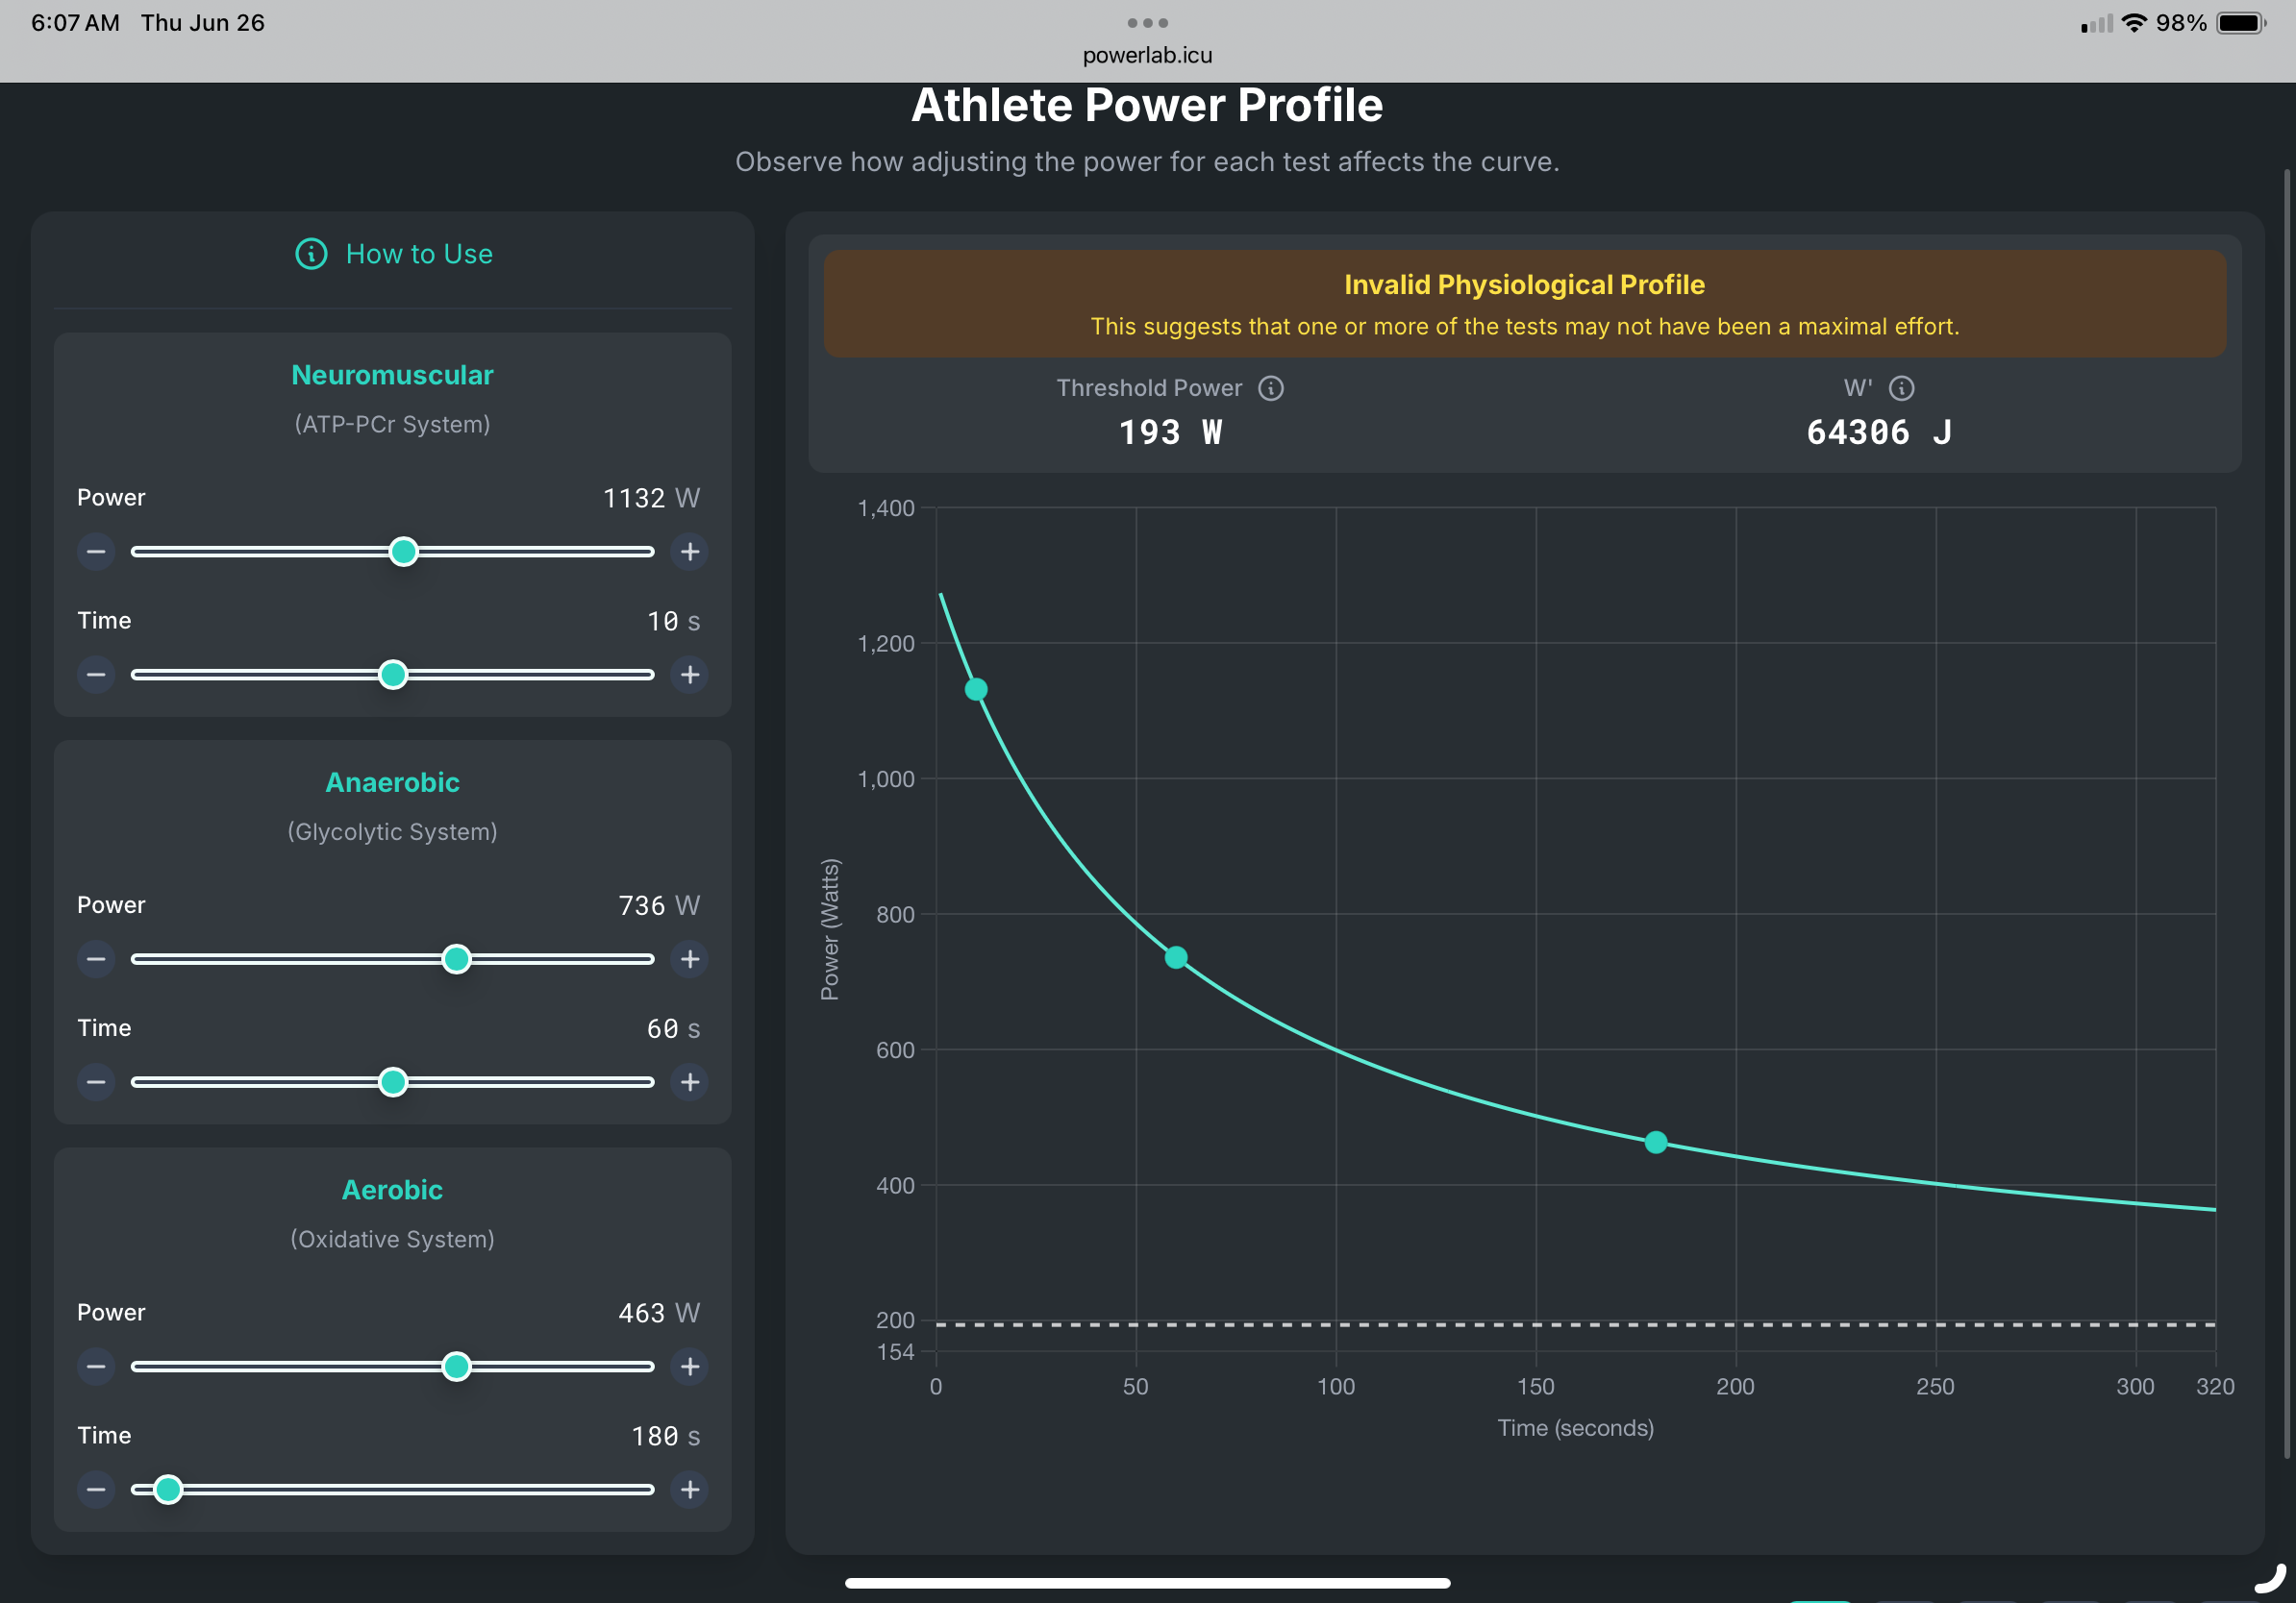Decrease Neuromuscular power with minus button
Viewport: 2296px width, 1603px height.
point(96,552)
